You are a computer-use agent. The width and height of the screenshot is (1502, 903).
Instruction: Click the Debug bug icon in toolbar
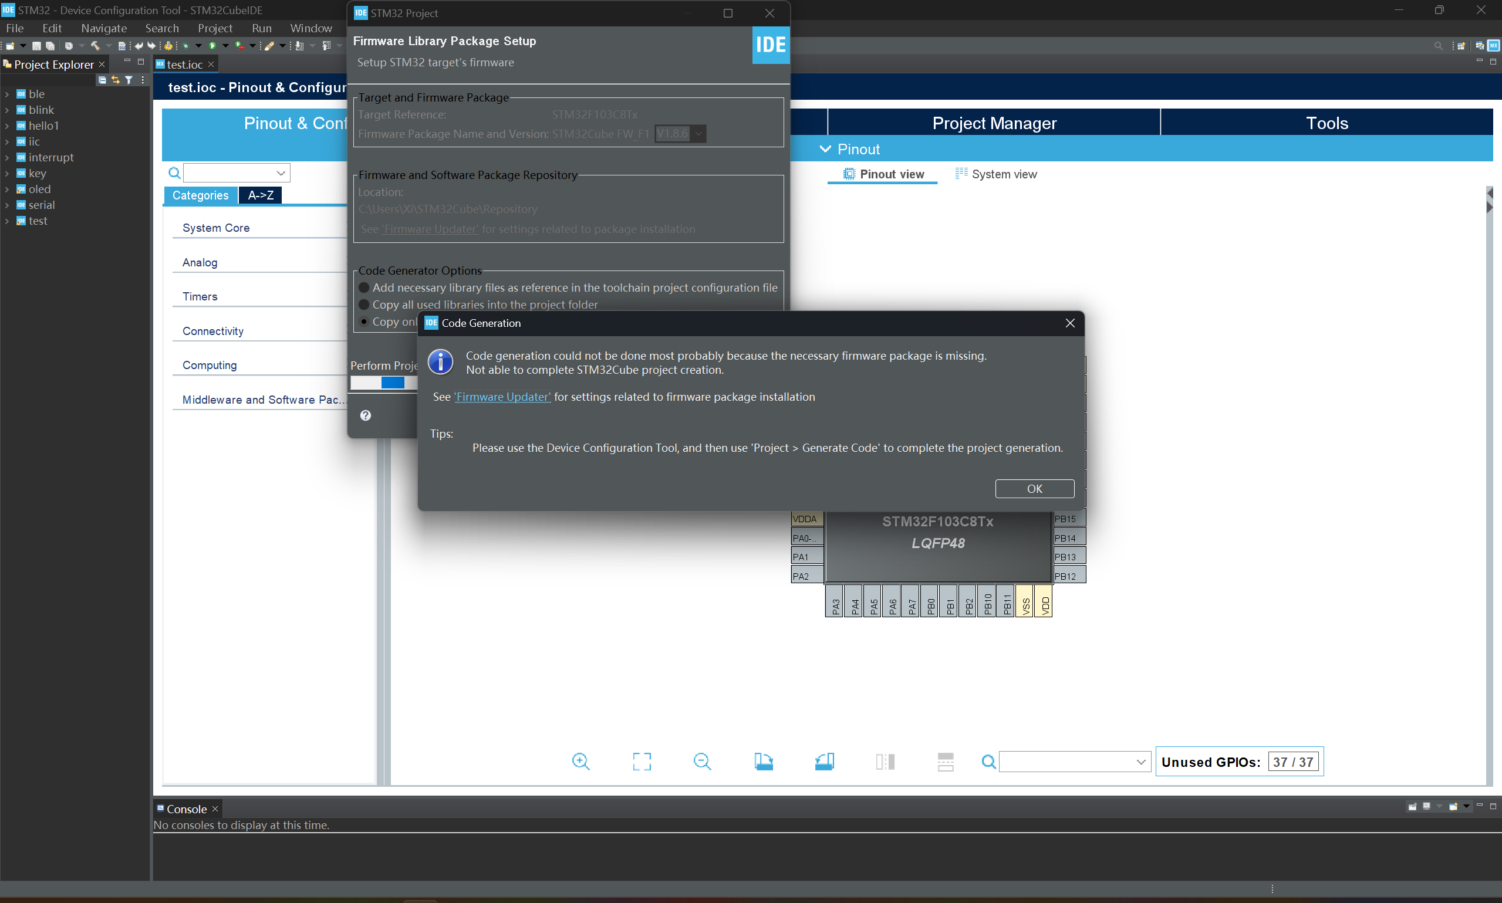coord(185,46)
